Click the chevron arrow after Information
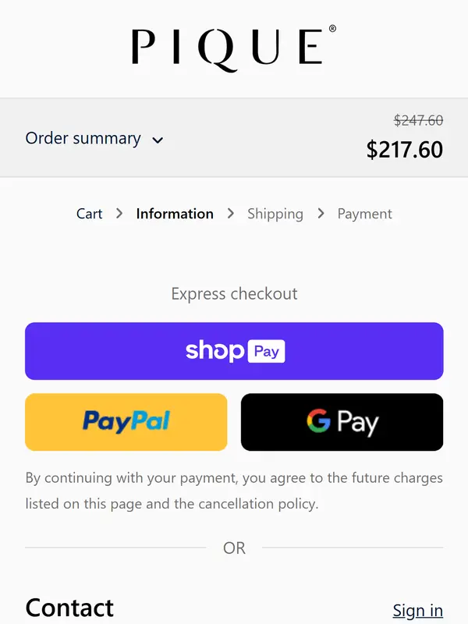Image resolution: width=468 pixels, height=624 pixels. pyautogui.click(x=231, y=214)
